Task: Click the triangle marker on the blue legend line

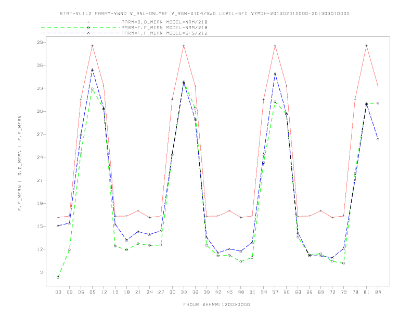Action: click(88, 33)
